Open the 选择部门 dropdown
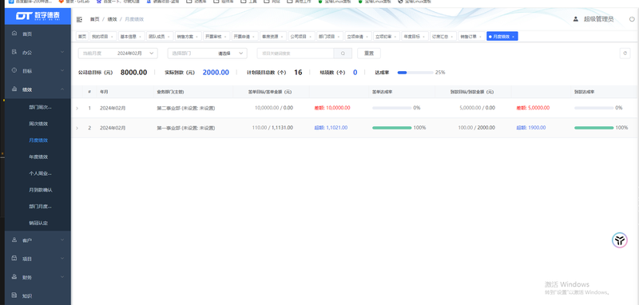639x305 pixels. tap(208, 53)
